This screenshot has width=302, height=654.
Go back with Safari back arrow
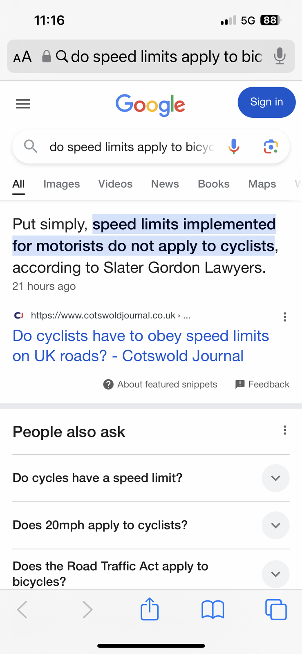point(22,609)
